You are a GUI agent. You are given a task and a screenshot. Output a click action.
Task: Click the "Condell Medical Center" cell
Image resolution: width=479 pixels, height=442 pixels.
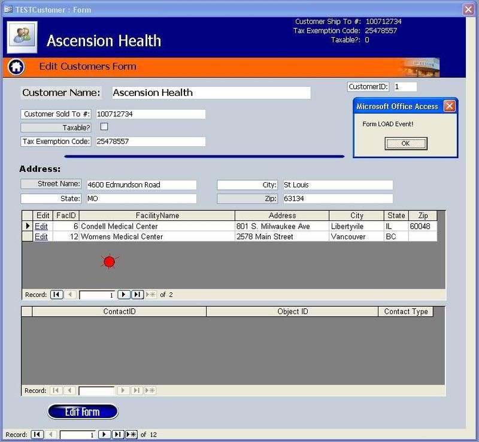[x=157, y=226]
